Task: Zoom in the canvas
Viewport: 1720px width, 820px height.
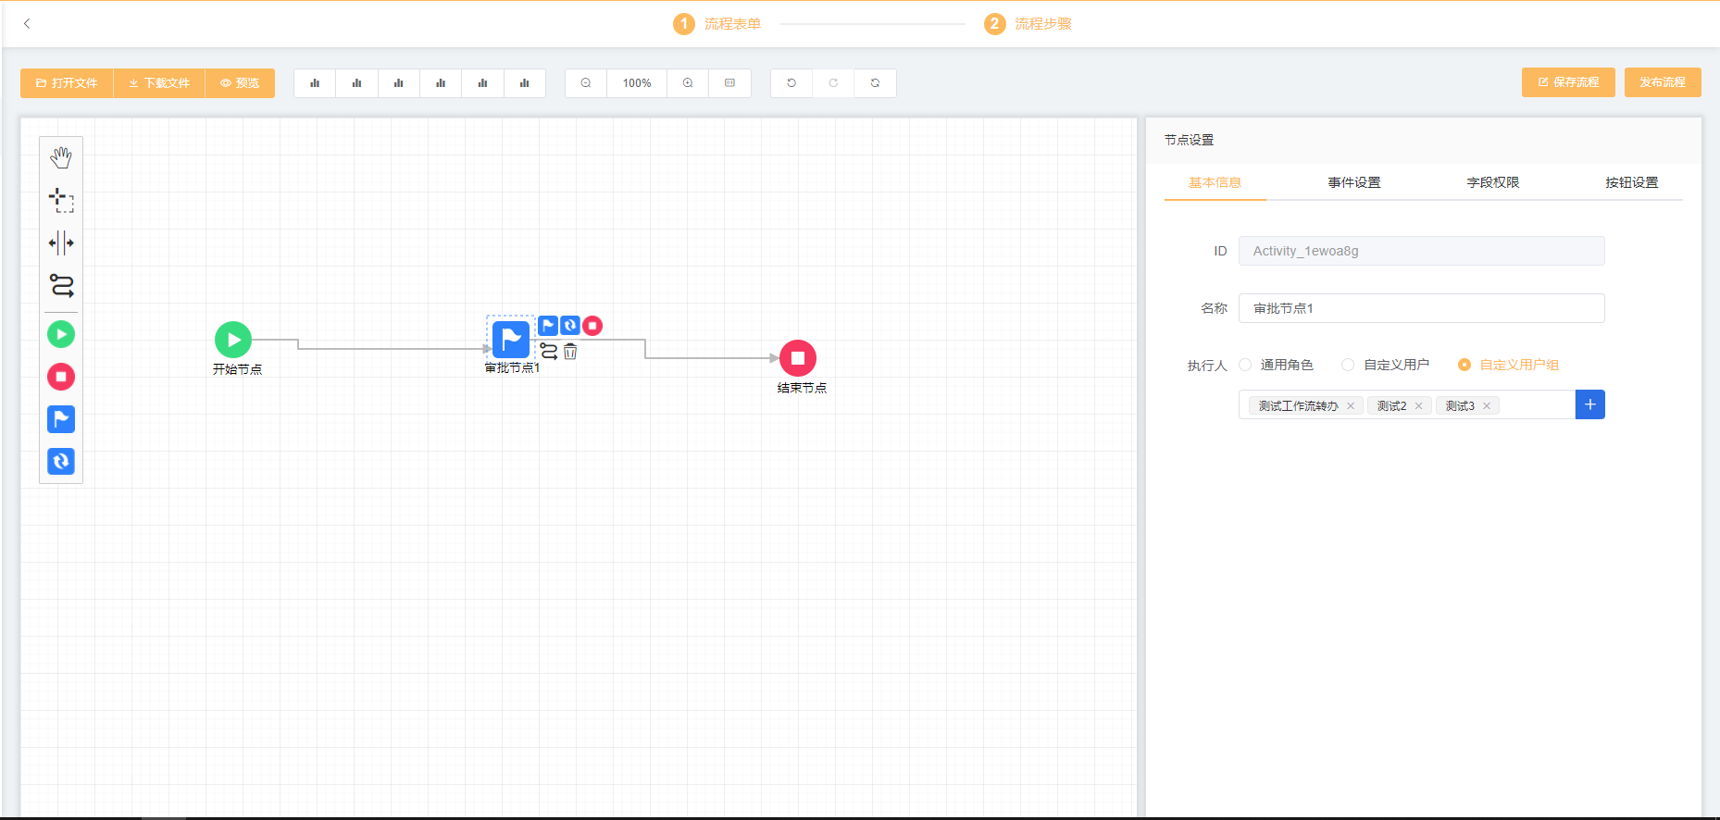Action: click(688, 83)
